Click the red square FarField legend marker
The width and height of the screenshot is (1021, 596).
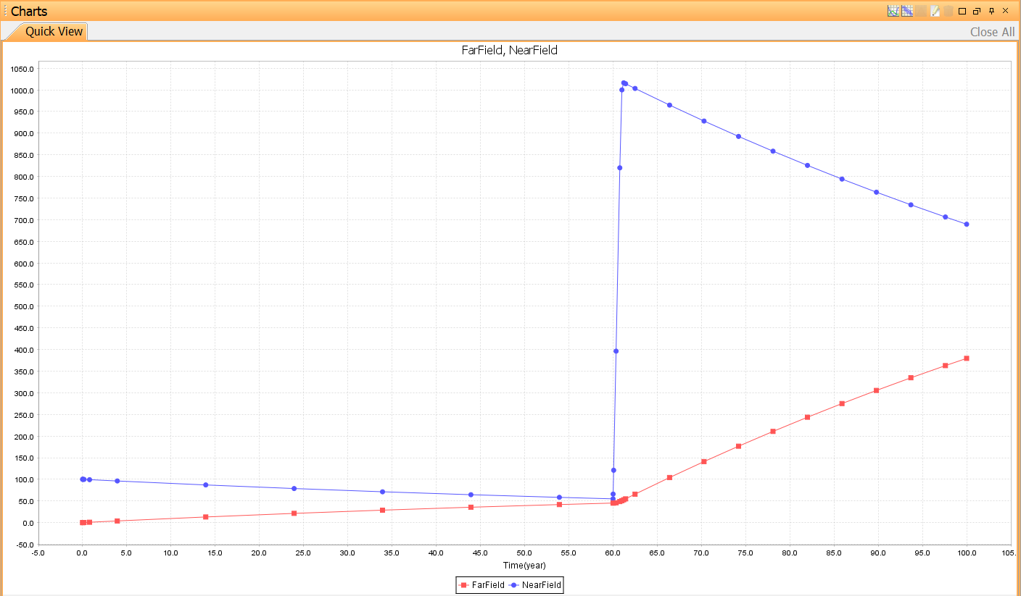[463, 584]
